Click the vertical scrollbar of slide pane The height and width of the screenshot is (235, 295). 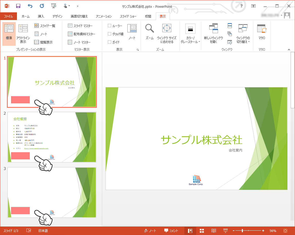tap(292, 80)
